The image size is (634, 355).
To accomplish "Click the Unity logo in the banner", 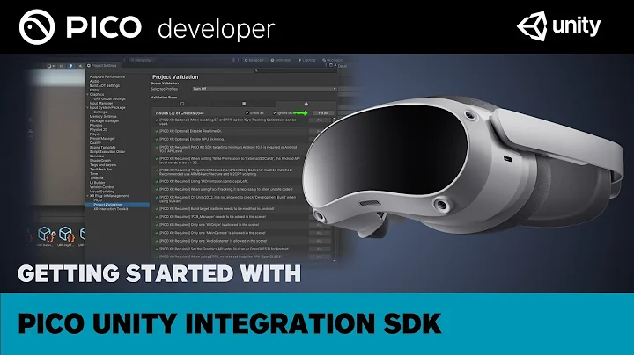I will (559, 25).
